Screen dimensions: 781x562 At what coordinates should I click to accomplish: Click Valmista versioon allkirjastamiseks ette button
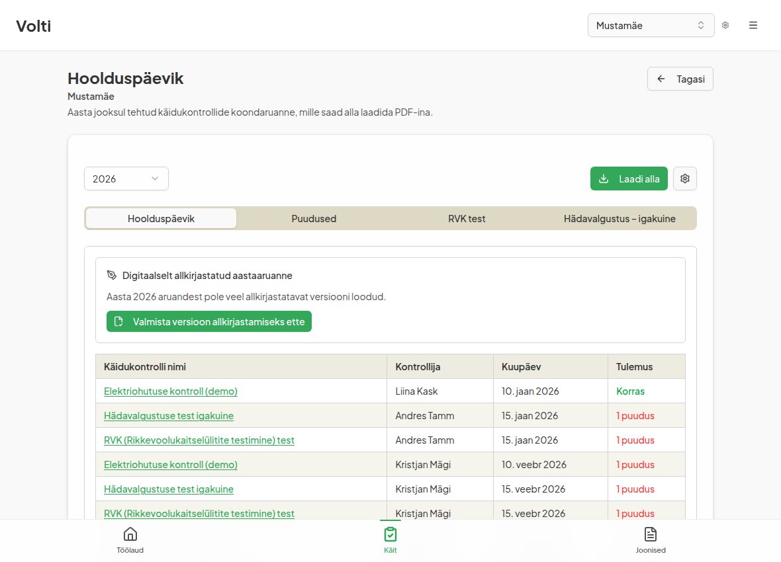[x=209, y=321]
